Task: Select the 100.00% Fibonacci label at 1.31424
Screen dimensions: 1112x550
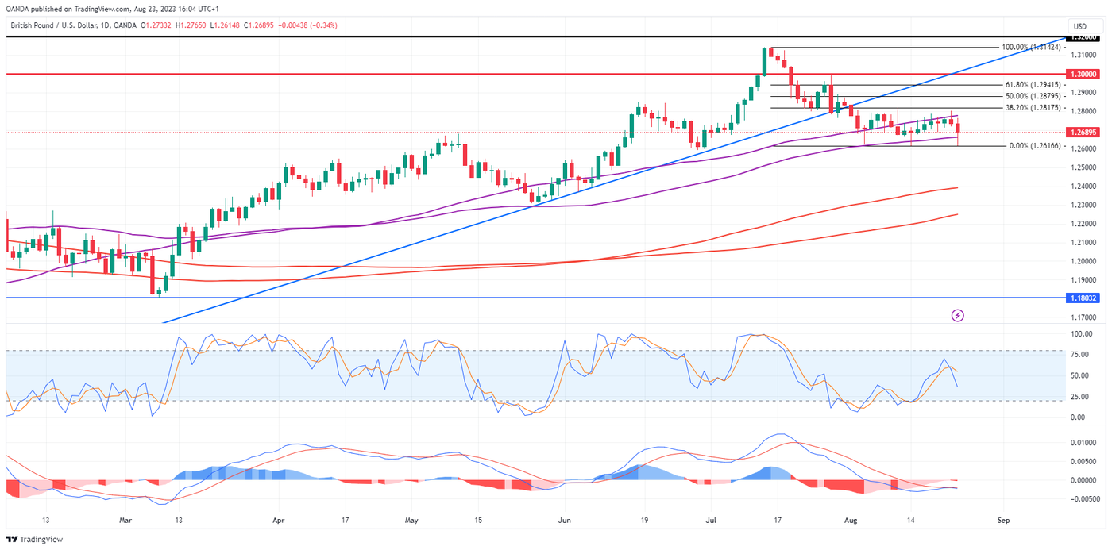Action: (x=1031, y=47)
